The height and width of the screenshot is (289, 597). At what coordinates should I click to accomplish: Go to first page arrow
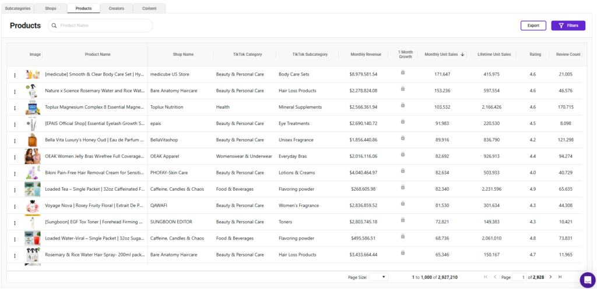click(x=486, y=277)
